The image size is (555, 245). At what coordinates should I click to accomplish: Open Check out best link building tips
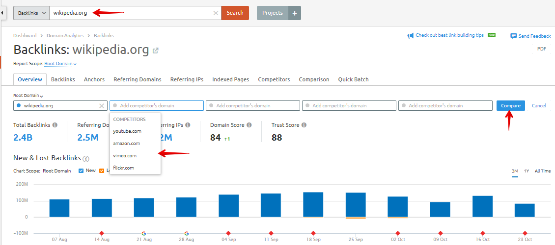pyautogui.click(x=449, y=35)
